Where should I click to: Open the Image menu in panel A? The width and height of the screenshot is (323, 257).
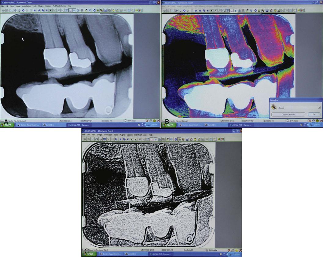(18, 6)
